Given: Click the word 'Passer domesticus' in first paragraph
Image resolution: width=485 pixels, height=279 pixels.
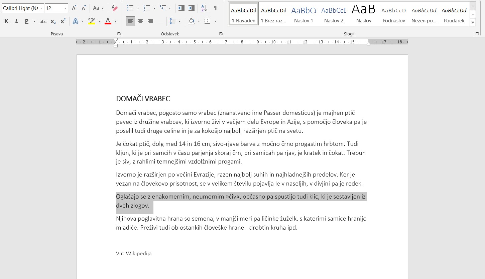Looking at the screenshot, I should [289, 113].
